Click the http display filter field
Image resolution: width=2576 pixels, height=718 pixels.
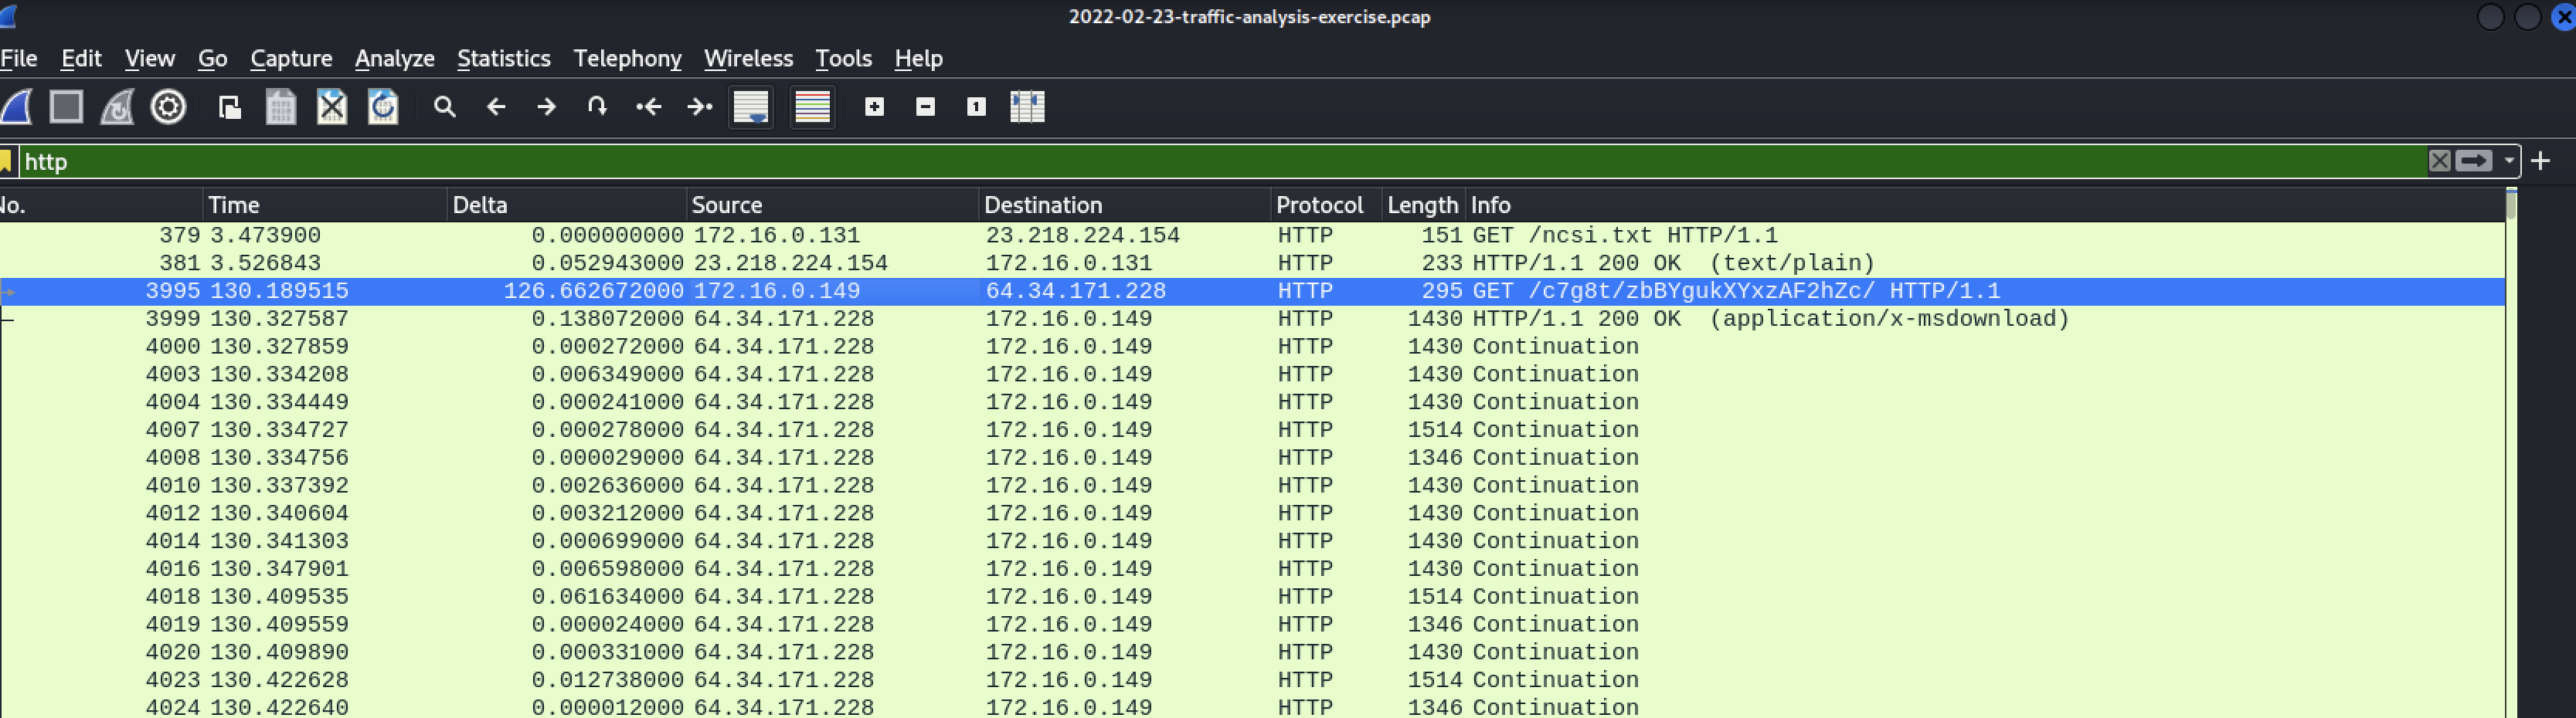tap(1200, 162)
